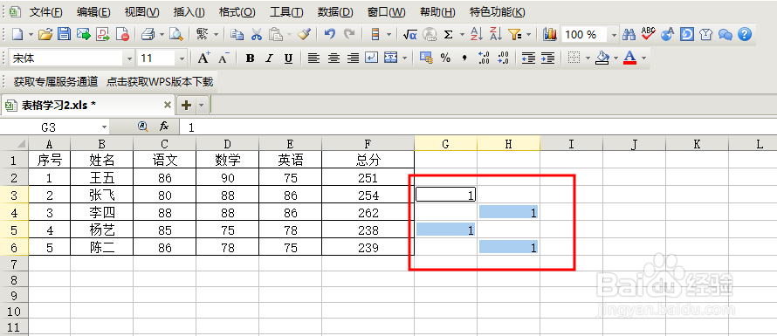This screenshot has height=336, width=777.
Task: Click the chat bubbles feedback icon
Action: tap(725, 34)
